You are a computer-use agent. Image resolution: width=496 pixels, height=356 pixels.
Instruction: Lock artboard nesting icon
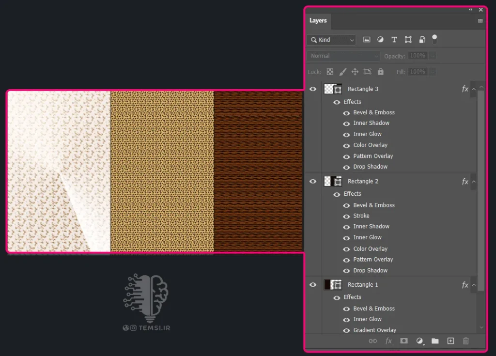(367, 72)
